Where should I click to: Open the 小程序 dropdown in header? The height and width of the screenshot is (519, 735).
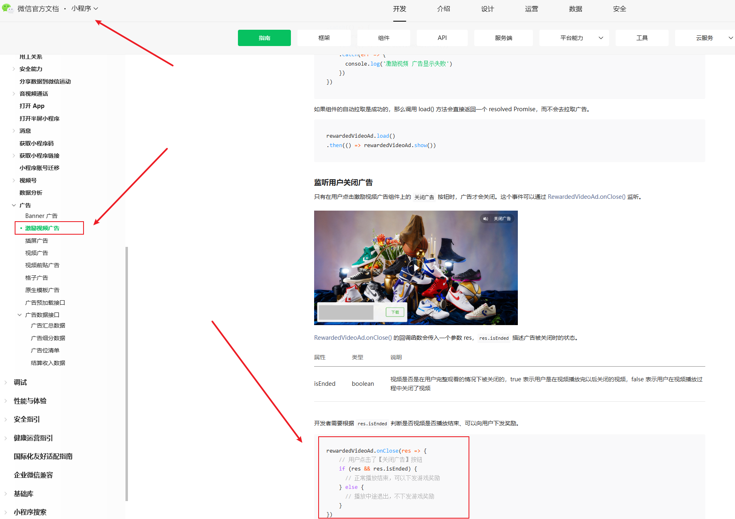click(x=85, y=9)
